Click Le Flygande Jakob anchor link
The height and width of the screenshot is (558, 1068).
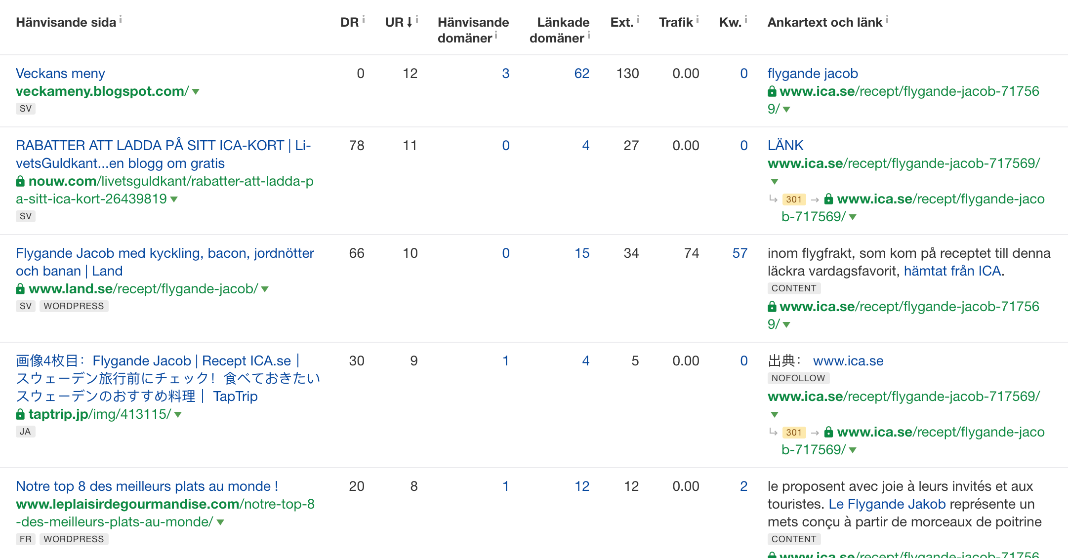(x=887, y=504)
